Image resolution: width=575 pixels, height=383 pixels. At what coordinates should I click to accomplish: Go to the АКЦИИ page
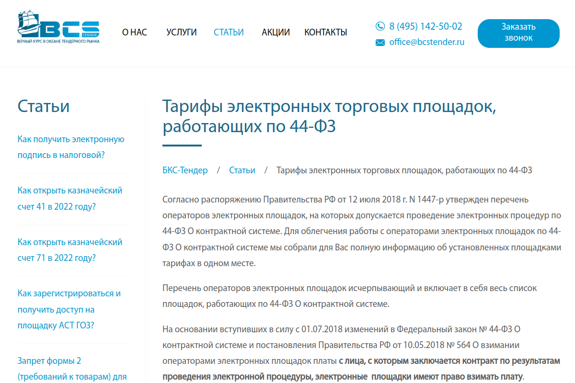[276, 33]
